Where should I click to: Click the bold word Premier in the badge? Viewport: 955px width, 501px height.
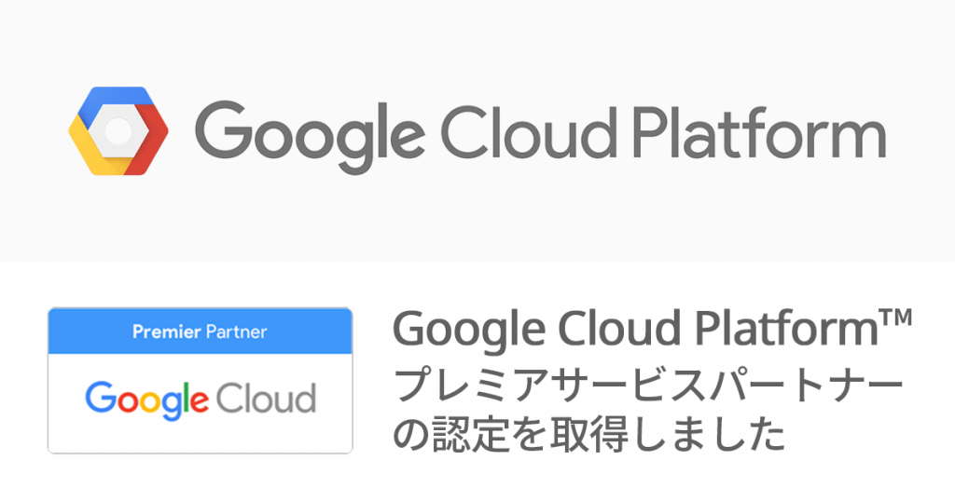[166, 332]
